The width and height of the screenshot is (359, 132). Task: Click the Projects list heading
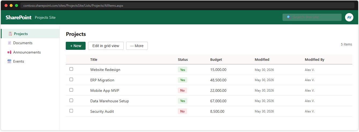[76, 34]
